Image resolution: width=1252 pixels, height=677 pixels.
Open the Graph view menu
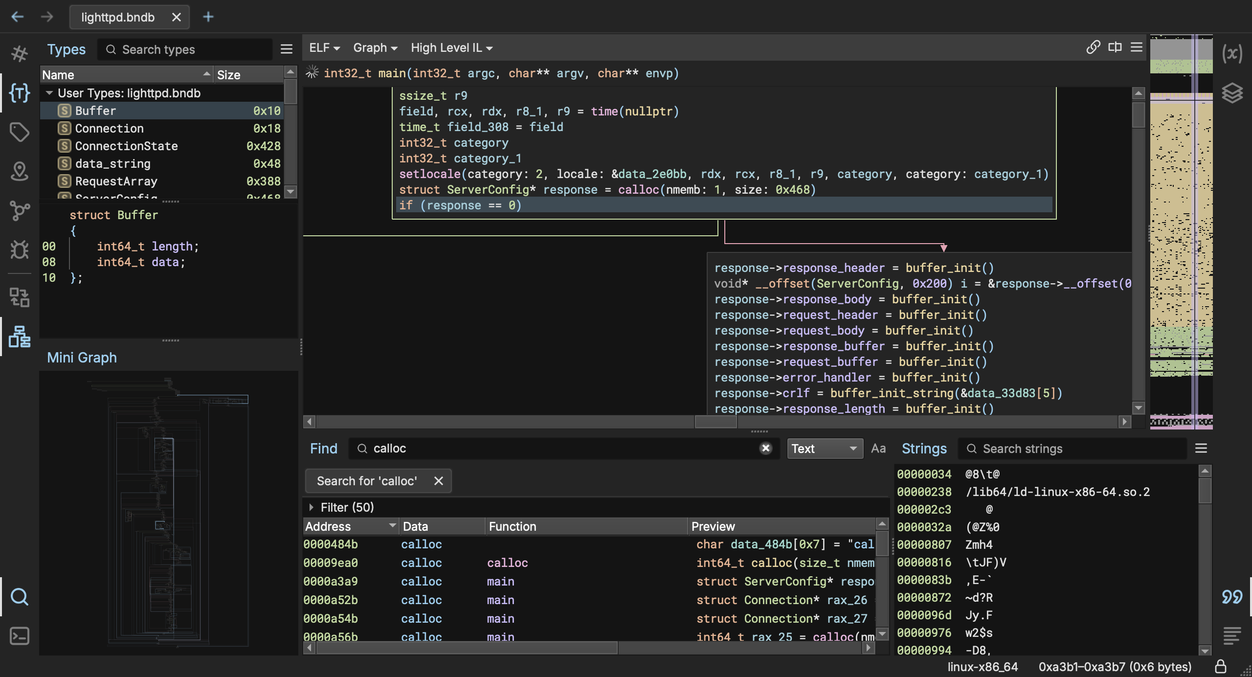[375, 48]
